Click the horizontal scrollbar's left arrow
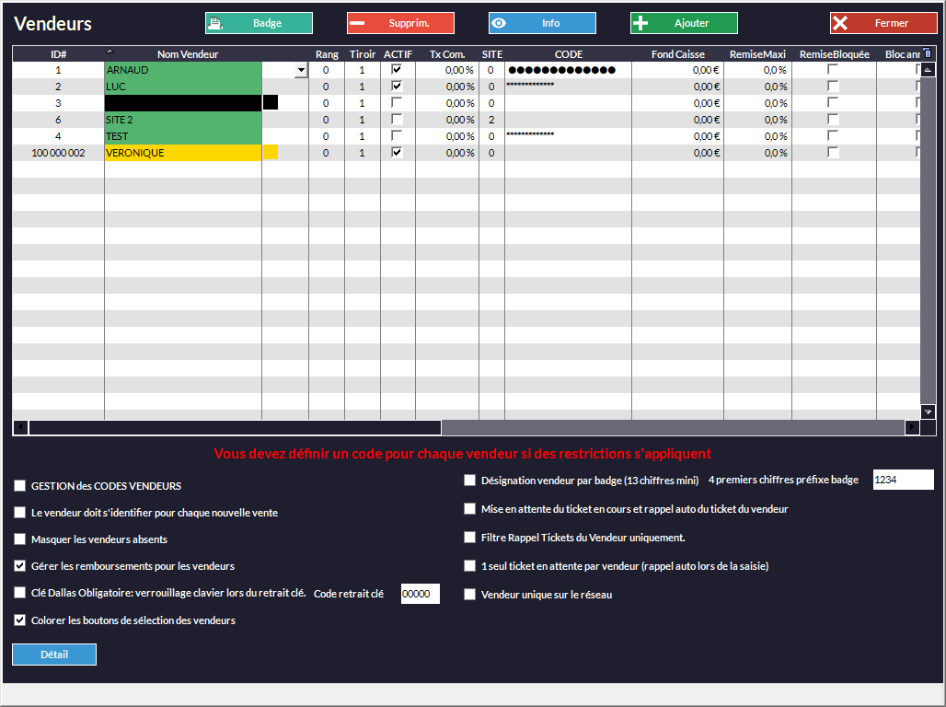946x707 pixels. tap(20, 427)
